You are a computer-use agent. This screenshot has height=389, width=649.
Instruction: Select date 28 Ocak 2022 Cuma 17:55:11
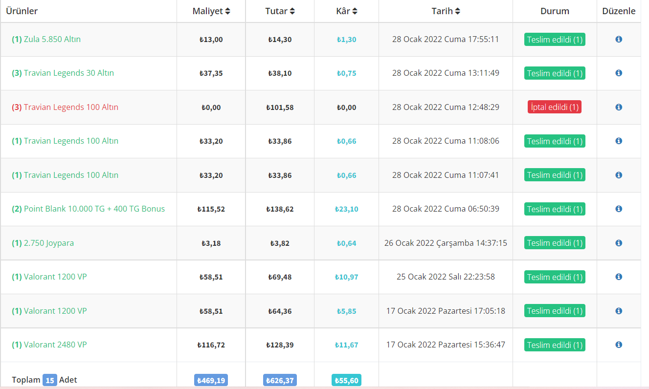click(x=446, y=39)
